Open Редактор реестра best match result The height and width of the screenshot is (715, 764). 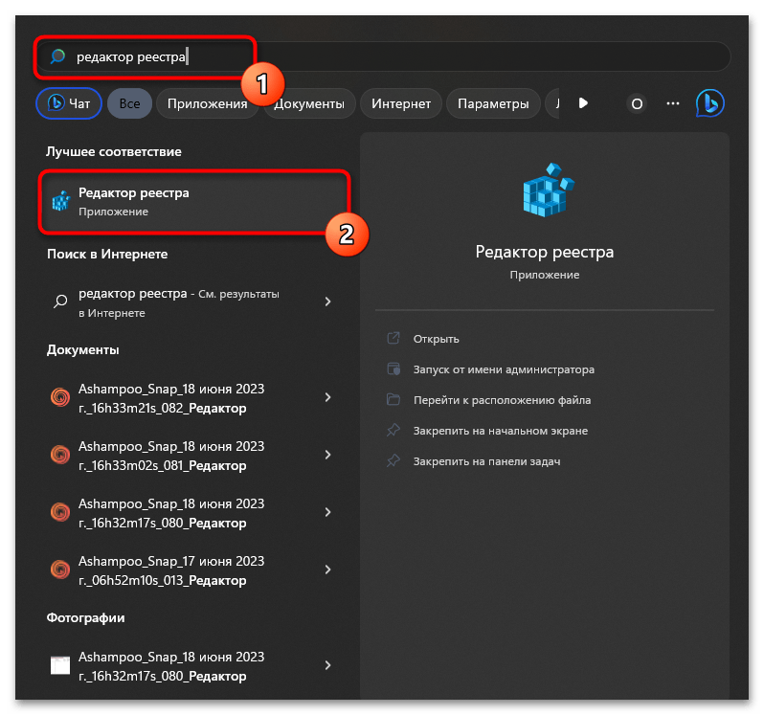(194, 202)
